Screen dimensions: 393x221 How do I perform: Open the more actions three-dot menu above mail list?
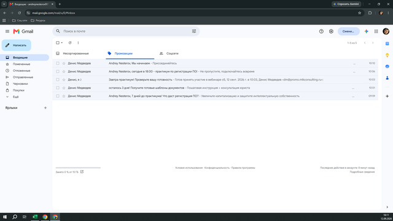(x=78, y=43)
